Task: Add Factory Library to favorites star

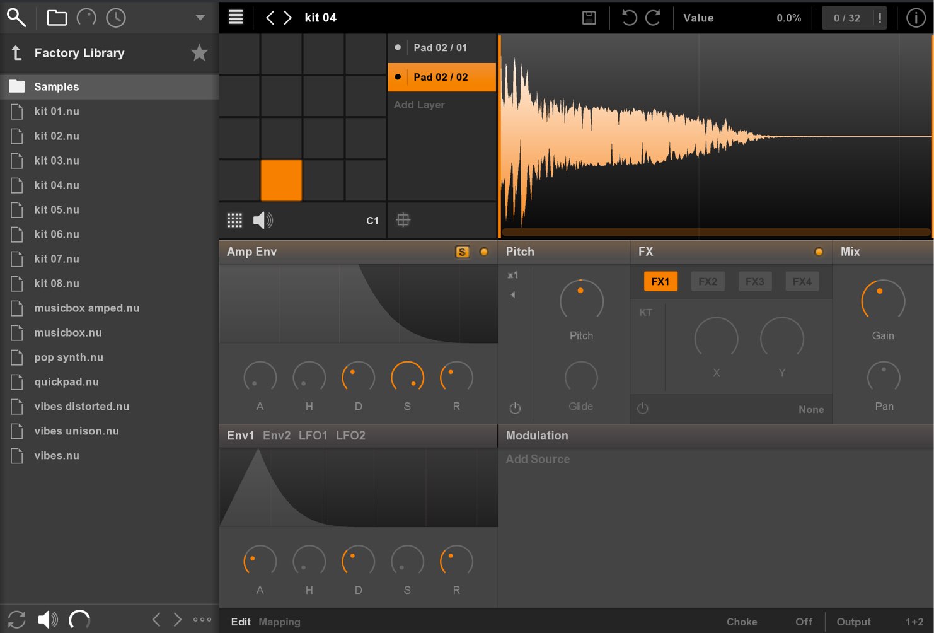Action: click(x=199, y=53)
